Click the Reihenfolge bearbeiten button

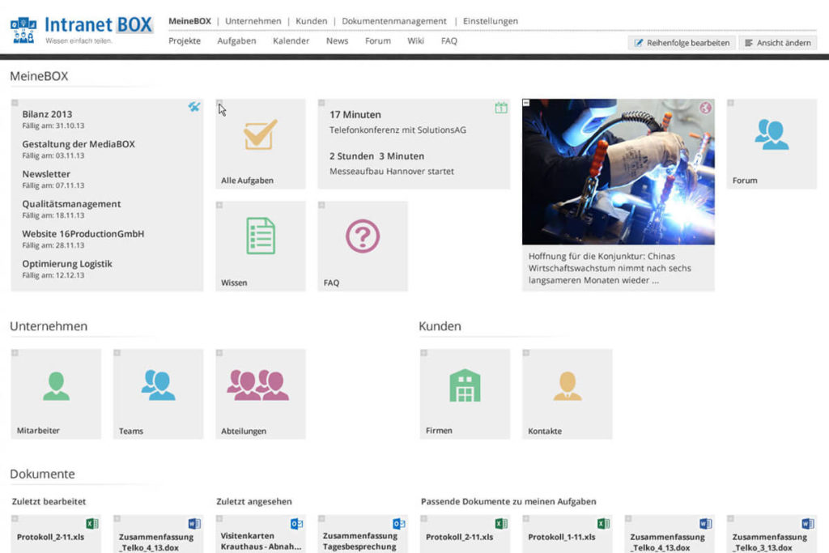pyautogui.click(x=681, y=42)
